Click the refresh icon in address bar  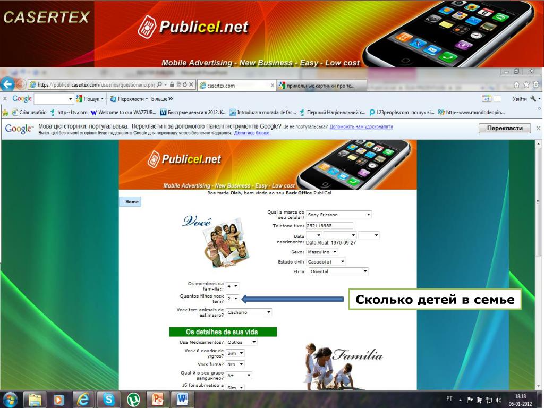(184, 84)
